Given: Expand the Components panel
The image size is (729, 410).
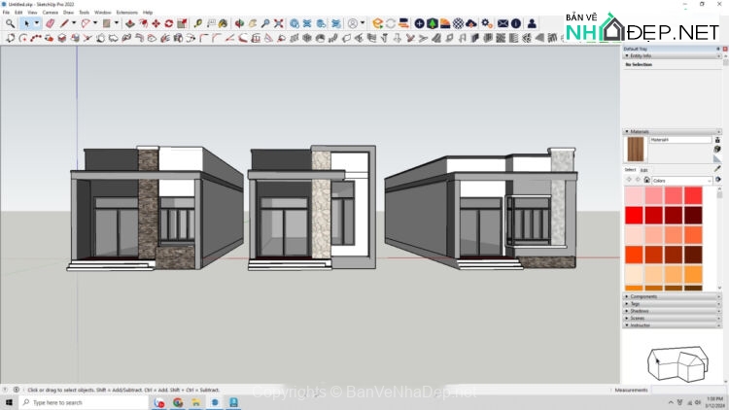Looking at the screenshot, I should point(643,296).
